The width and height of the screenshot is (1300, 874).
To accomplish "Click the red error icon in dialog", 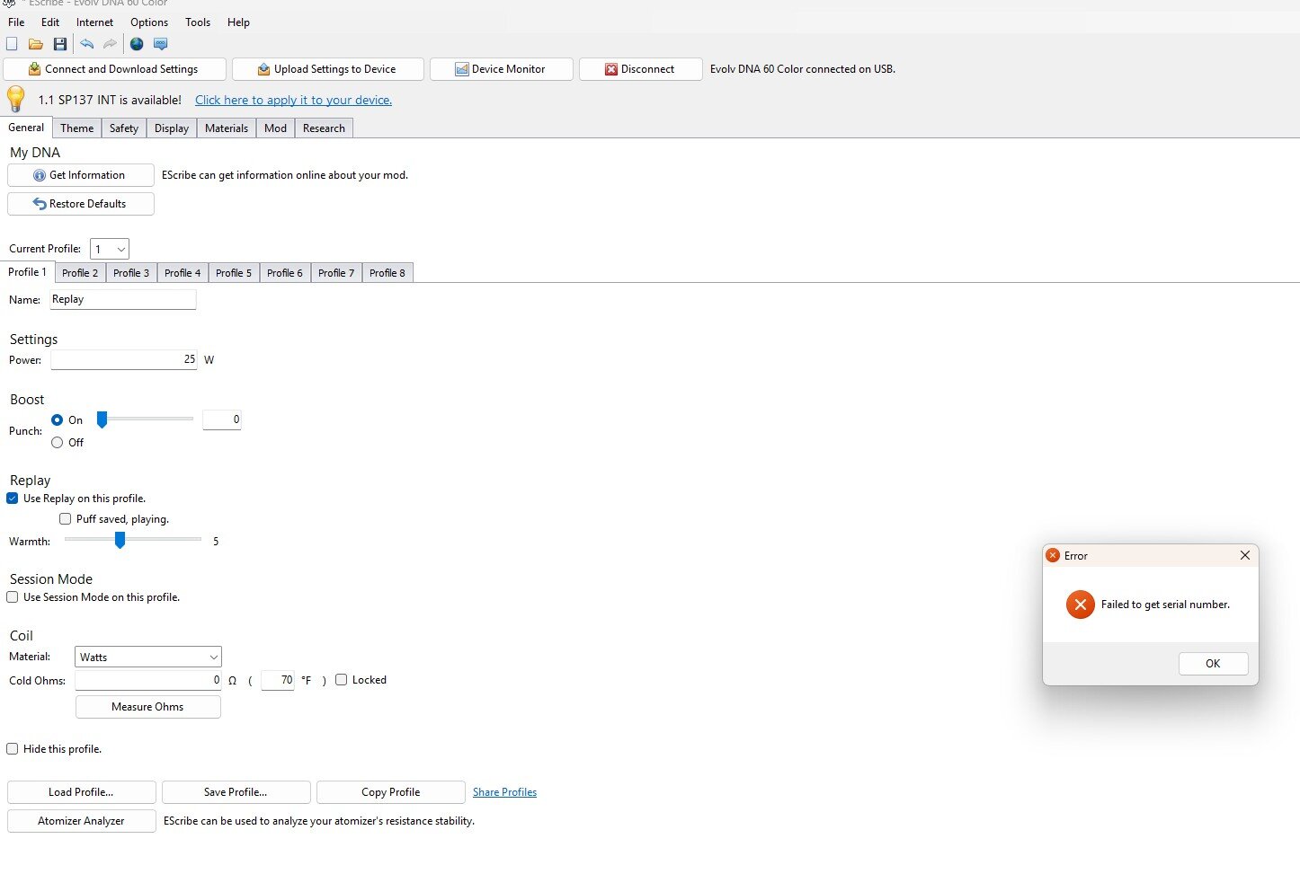I will pyautogui.click(x=1080, y=605).
